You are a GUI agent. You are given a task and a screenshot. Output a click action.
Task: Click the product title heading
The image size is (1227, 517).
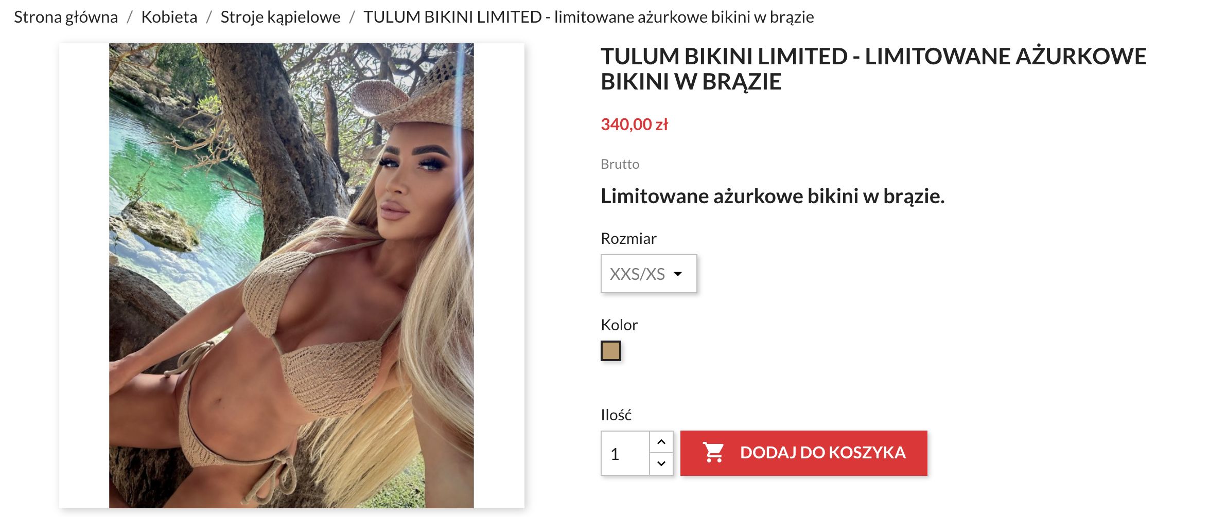tap(873, 69)
